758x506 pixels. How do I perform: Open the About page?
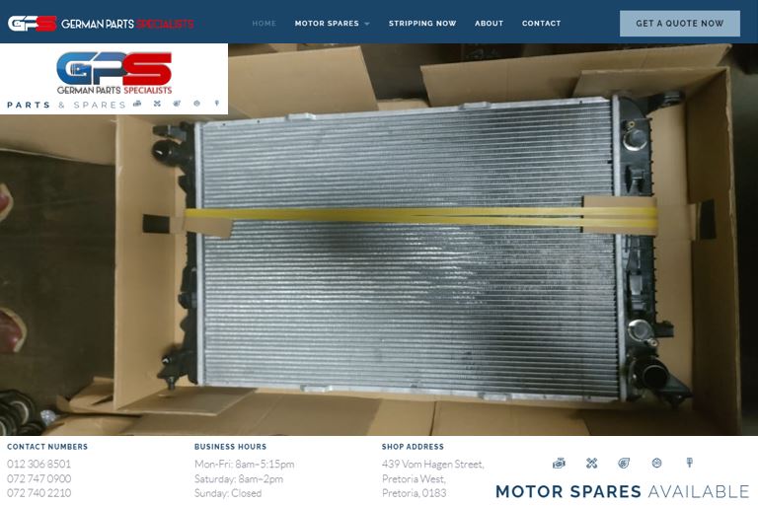489,24
